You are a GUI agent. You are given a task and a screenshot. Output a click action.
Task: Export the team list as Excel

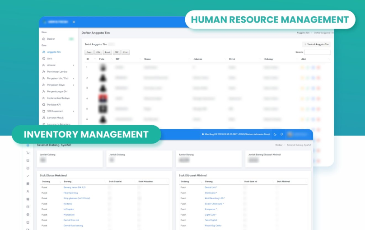click(107, 52)
